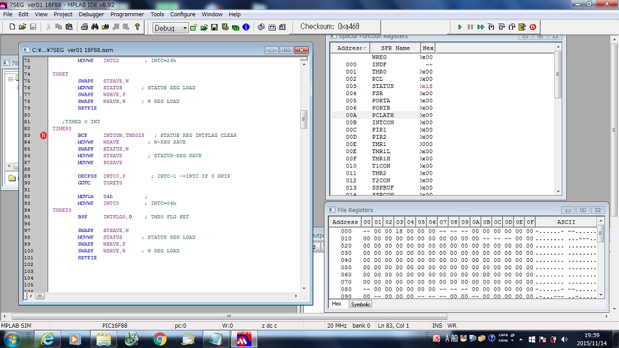Click the Save Workspace icon
619x348 pixels.
(x=214, y=27)
